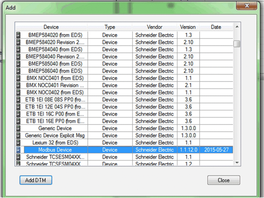Viewport: 264px width, 198px height.
Task: Click the vertical scrollbar thumb in the list
Action: tap(237, 44)
